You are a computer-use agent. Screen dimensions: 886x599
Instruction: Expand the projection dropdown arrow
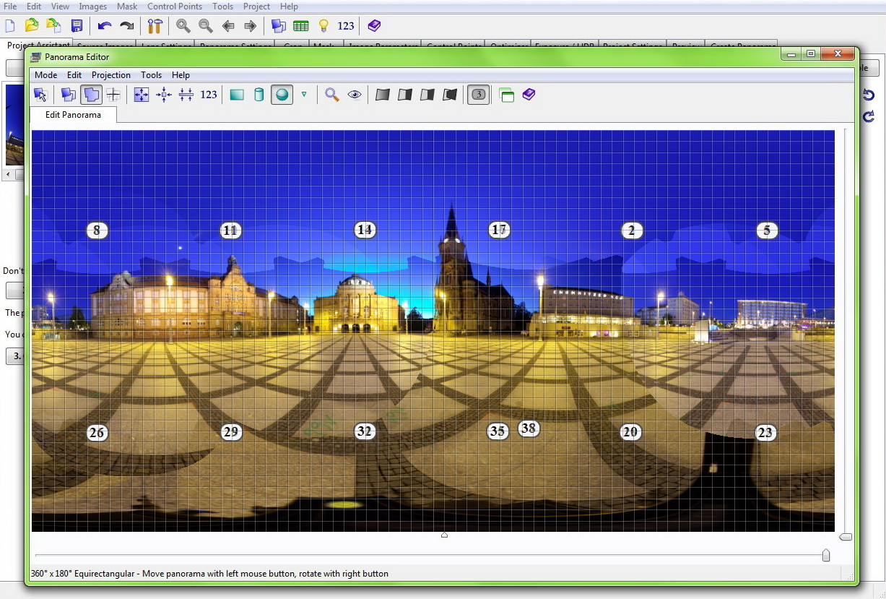[x=304, y=94]
